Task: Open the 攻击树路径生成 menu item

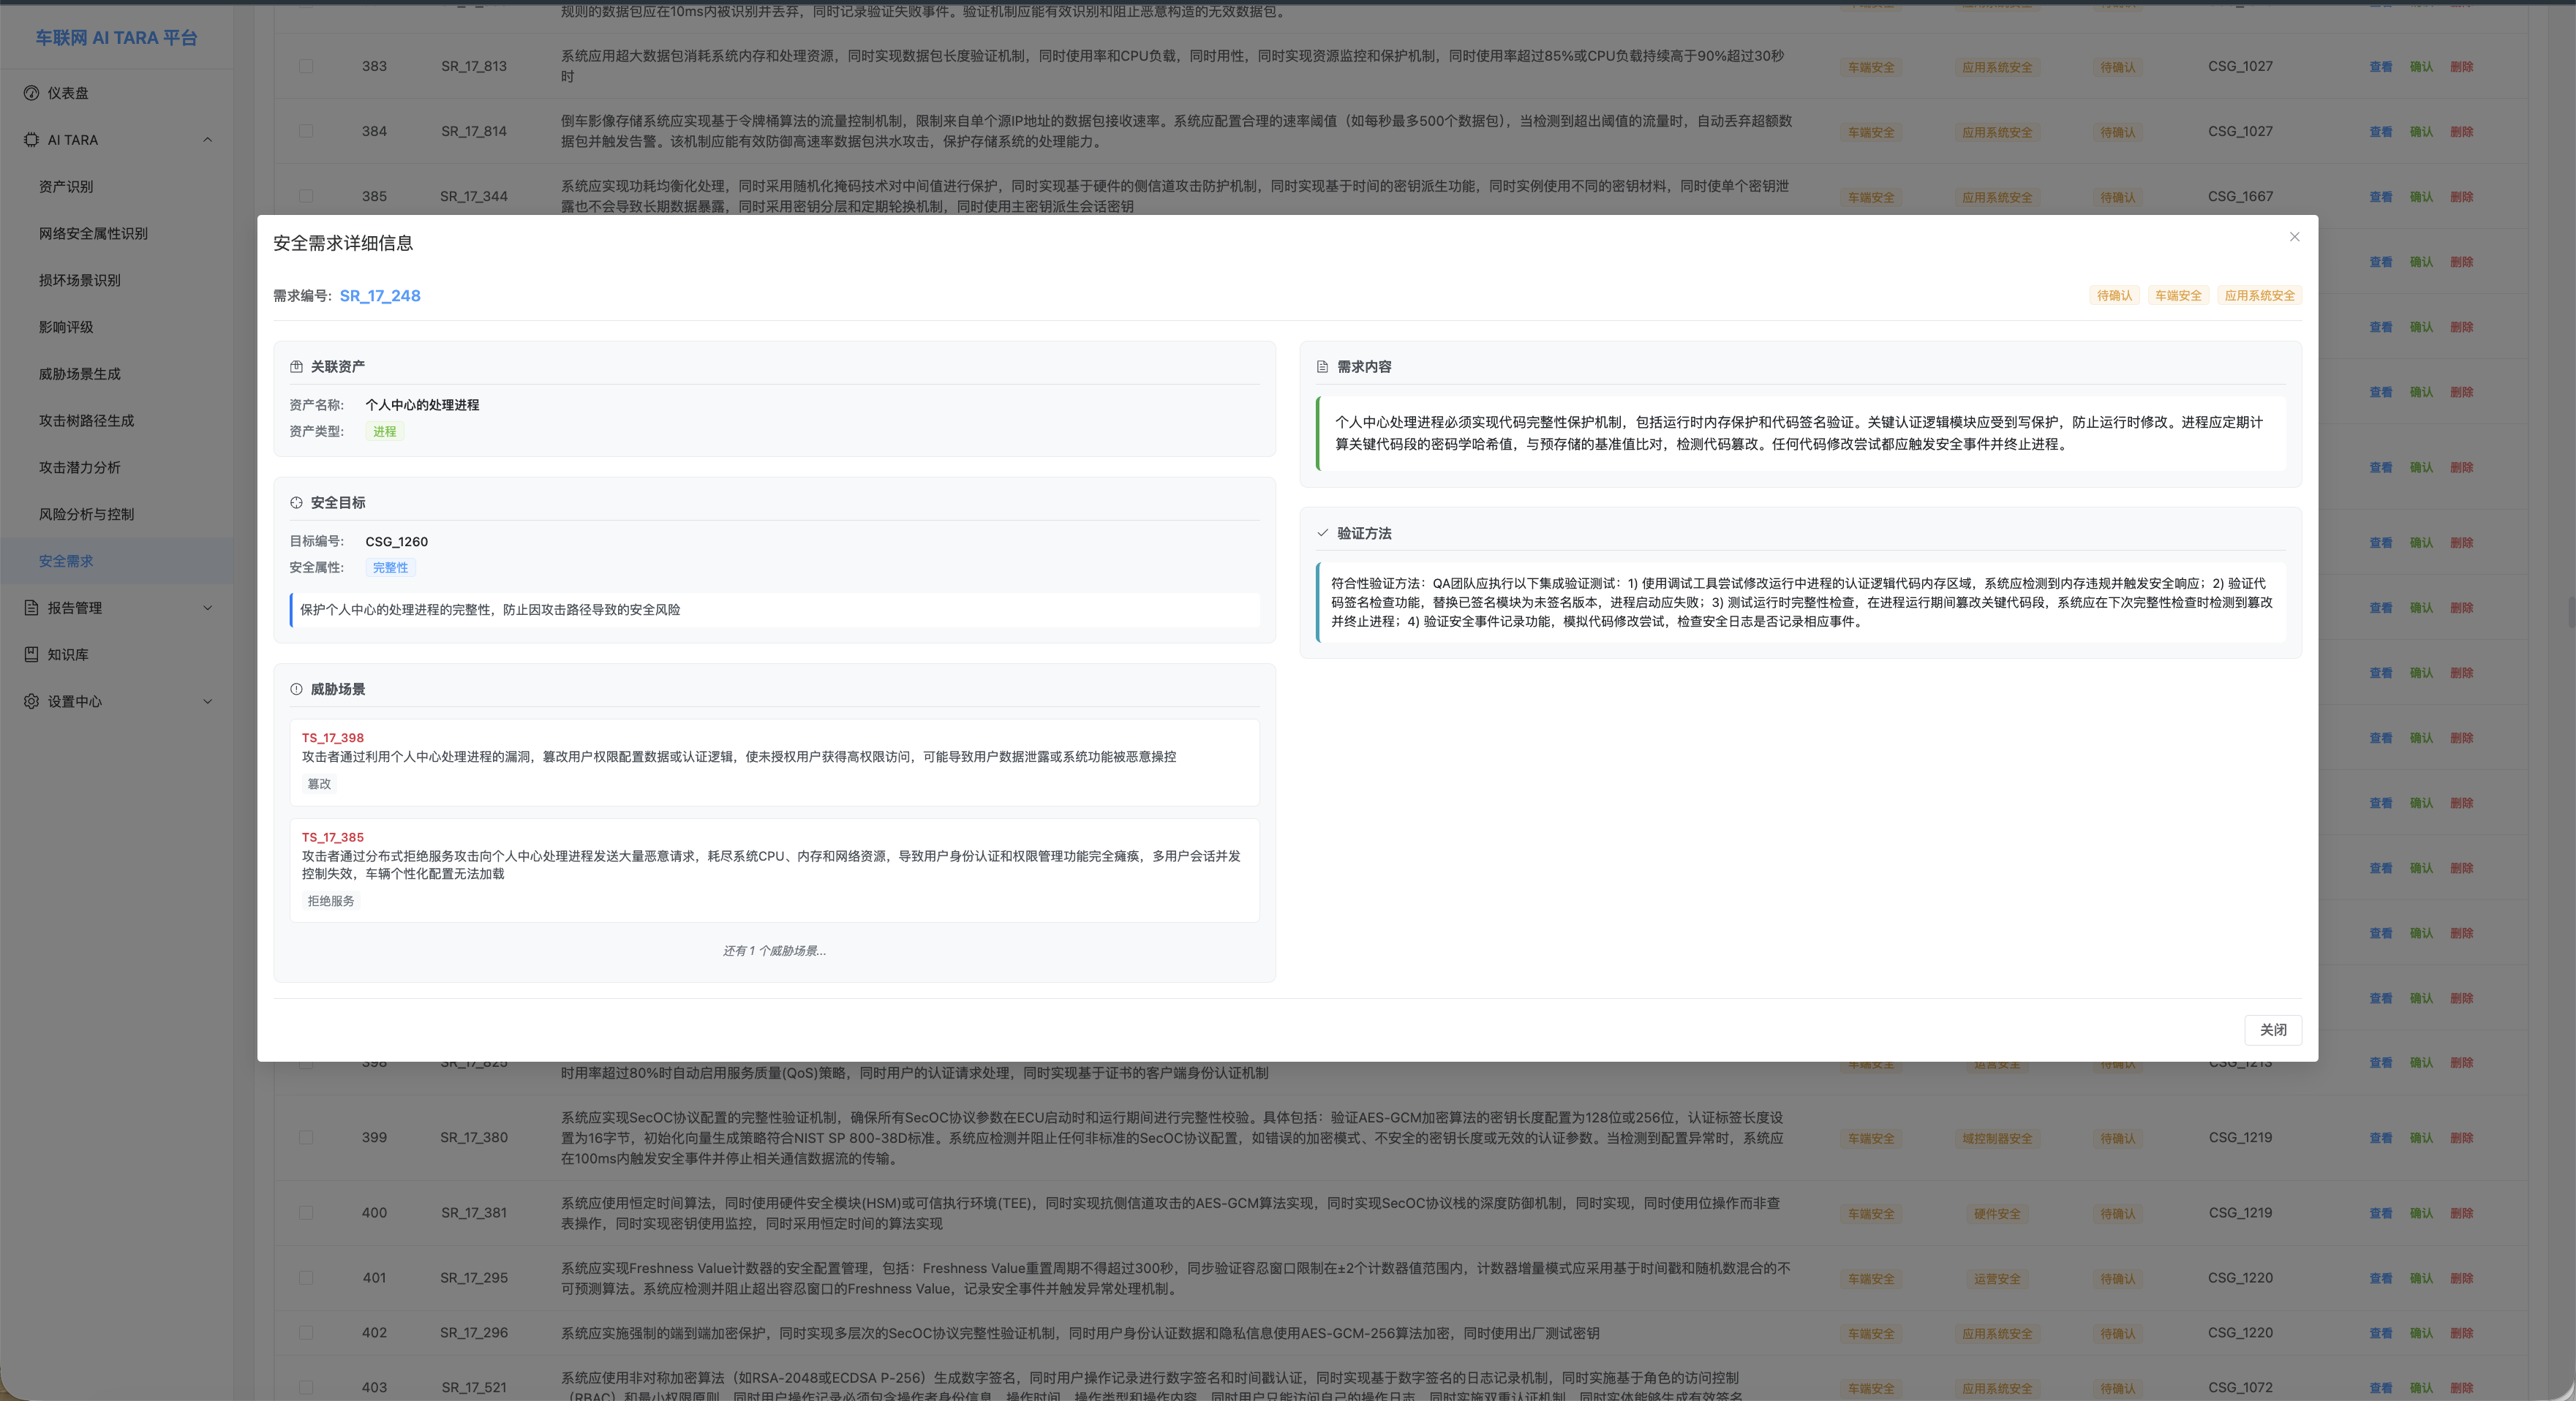Action: [86, 421]
